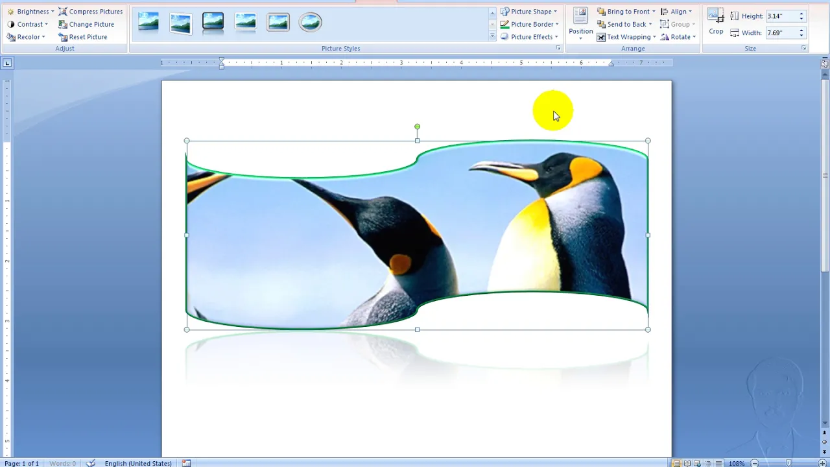Viewport: 830px width, 467px height.
Task: Open the Picture Styles dialog launcher
Action: (558, 49)
